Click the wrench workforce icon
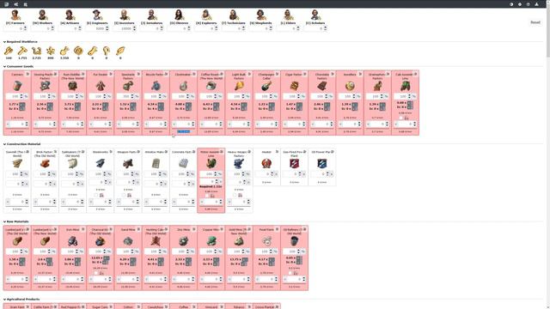 pyautogui.click(x=92, y=51)
